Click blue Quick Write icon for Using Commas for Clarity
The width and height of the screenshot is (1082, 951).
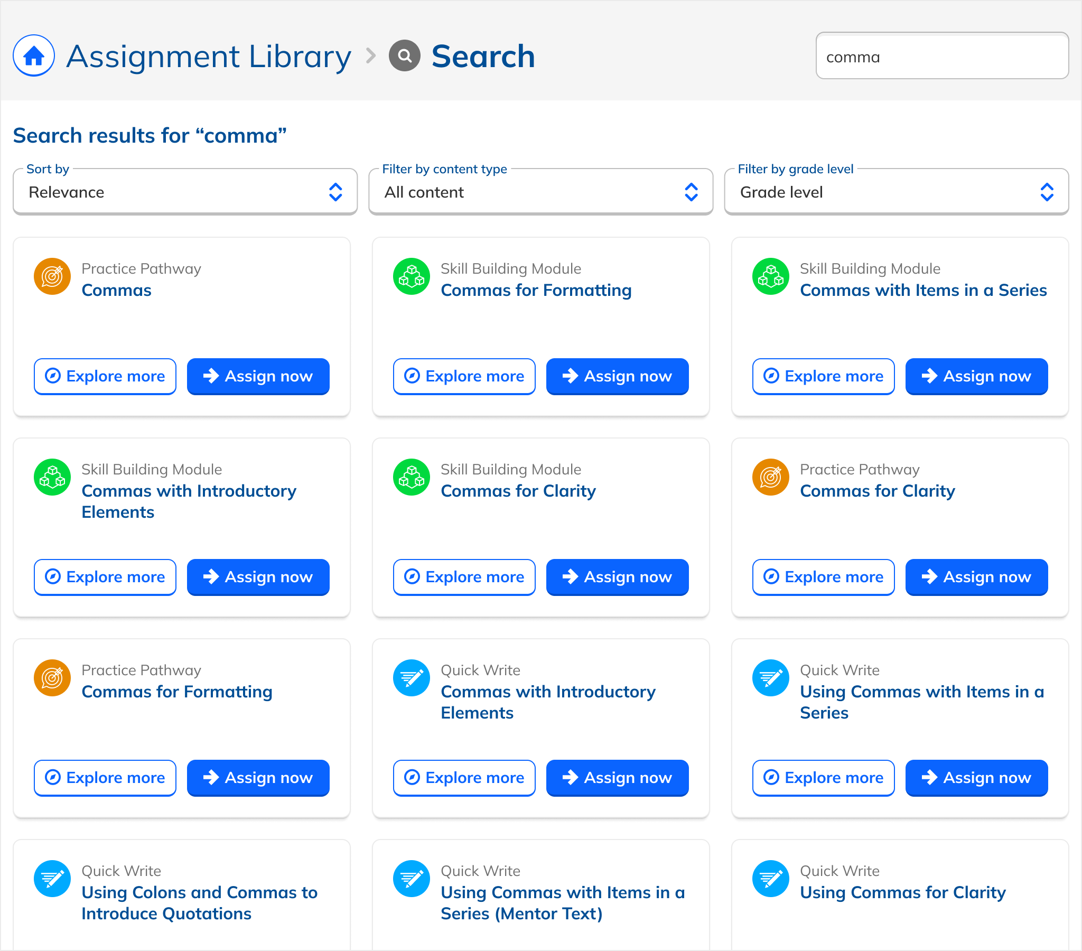(x=770, y=878)
